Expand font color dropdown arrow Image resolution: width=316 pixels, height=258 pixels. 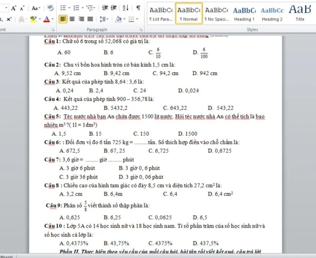pyautogui.click(x=53, y=19)
